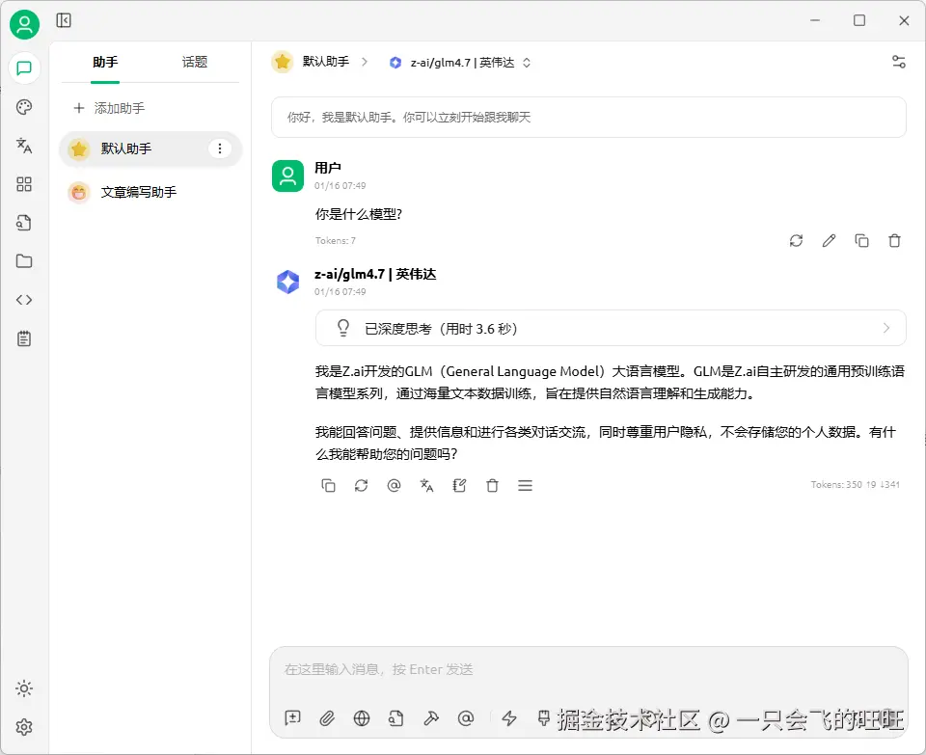Open the user avatar profile
The width and height of the screenshot is (926, 755).
(24, 24)
